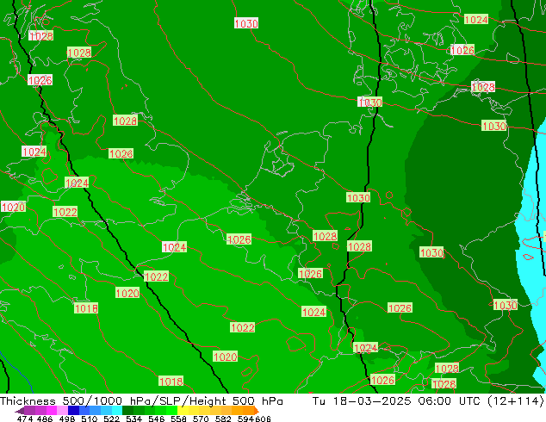The image size is (546, 422).
Task: Click the bright yellow legend swatch
Action: click(183, 411)
